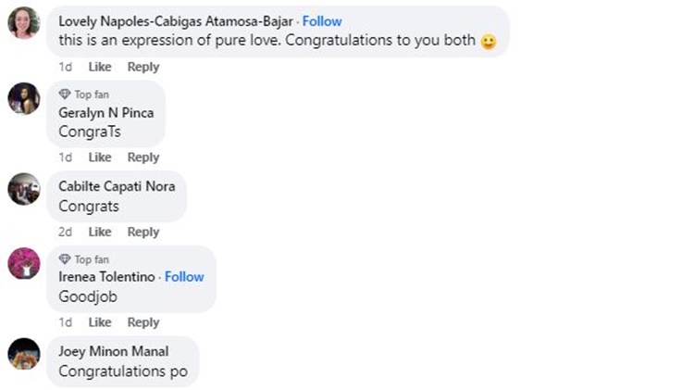694x390 pixels.
Task: Reply to Geralyn N Pinca's comment
Action: coord(143,157)
